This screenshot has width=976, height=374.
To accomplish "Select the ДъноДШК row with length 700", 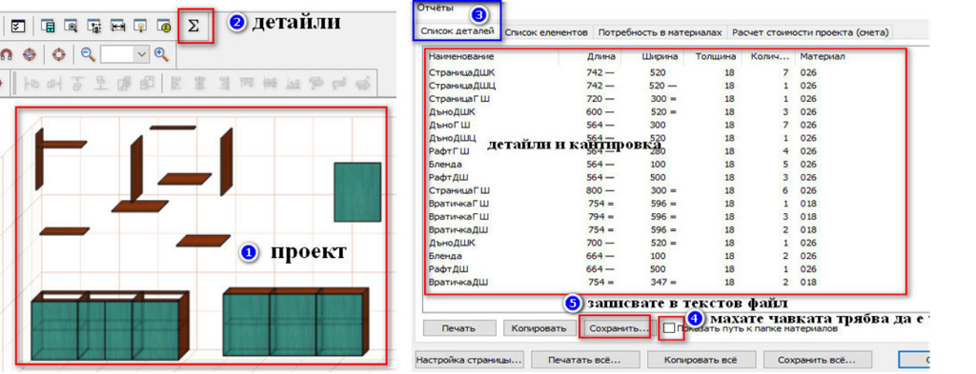I will (664, 243).
